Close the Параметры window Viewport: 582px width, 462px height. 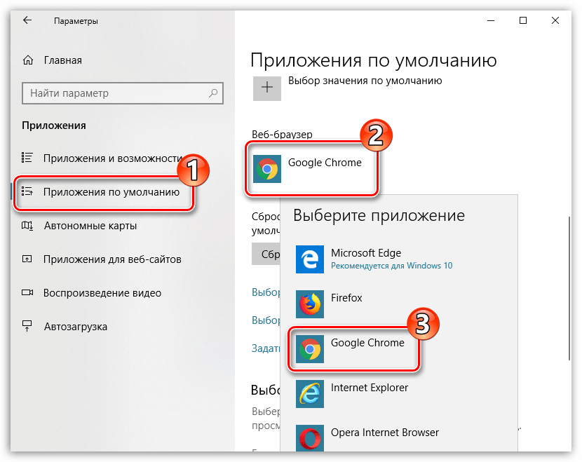(555, 20)
